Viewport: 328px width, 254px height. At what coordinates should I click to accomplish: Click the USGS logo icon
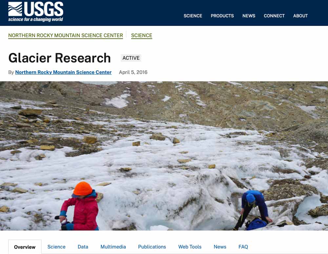point(35,12)
